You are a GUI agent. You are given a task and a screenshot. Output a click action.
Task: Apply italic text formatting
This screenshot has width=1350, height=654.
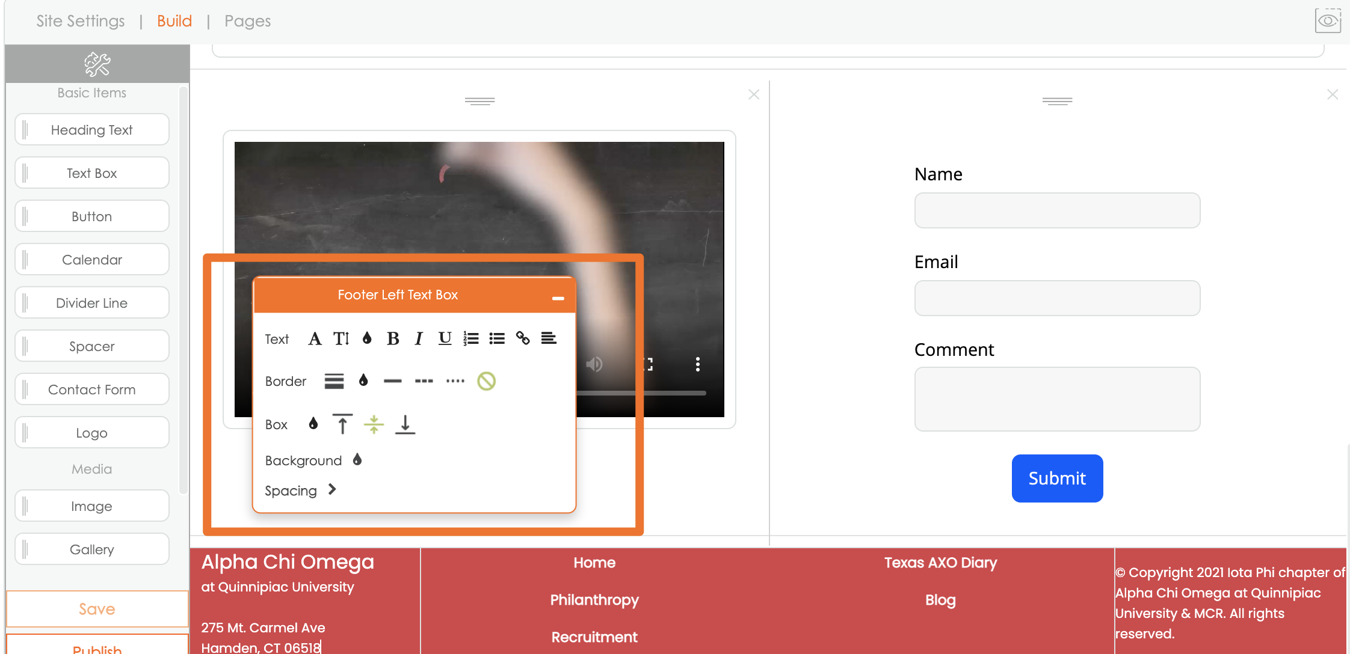[x=419, y=339]
